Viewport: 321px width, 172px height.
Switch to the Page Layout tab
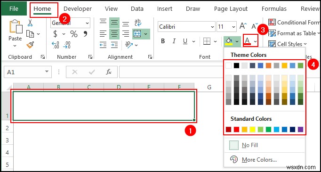(231, 8)
